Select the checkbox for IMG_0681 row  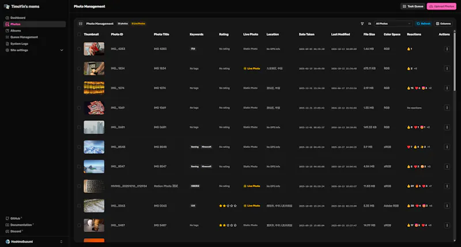tap(79, 127)
